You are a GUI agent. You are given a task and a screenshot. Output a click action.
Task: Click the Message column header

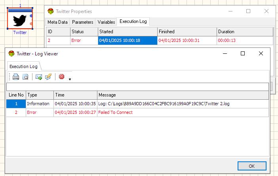coord(183,95)
